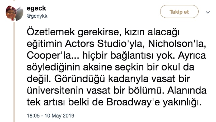This screenshot has width=216, height=122.
Task: Follow the user via Takip et button
Action: click(x=179, y=12)
